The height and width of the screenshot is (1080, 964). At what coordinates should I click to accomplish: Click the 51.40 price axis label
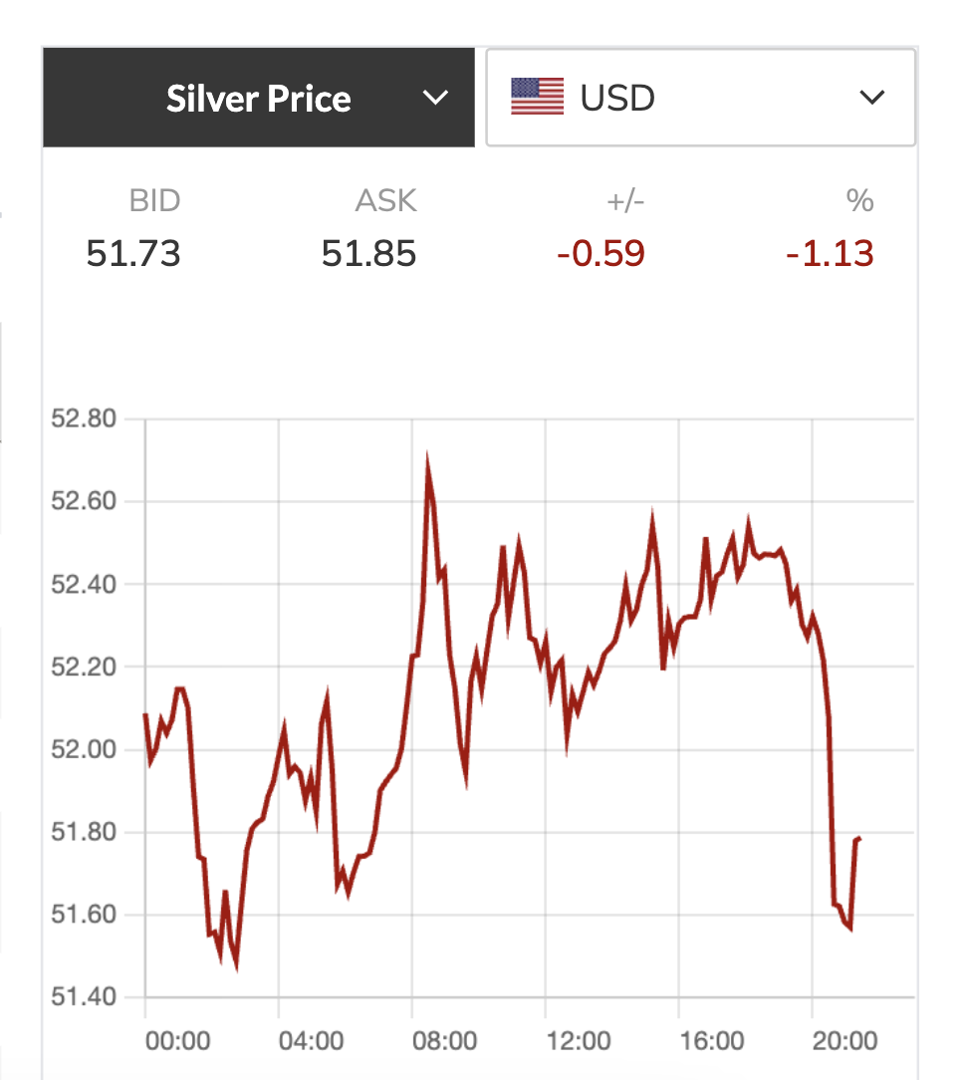click(x=84, y=996)
